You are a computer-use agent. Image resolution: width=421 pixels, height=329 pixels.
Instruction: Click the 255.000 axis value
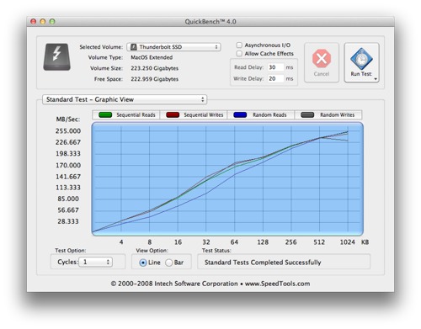coord(68,131)
